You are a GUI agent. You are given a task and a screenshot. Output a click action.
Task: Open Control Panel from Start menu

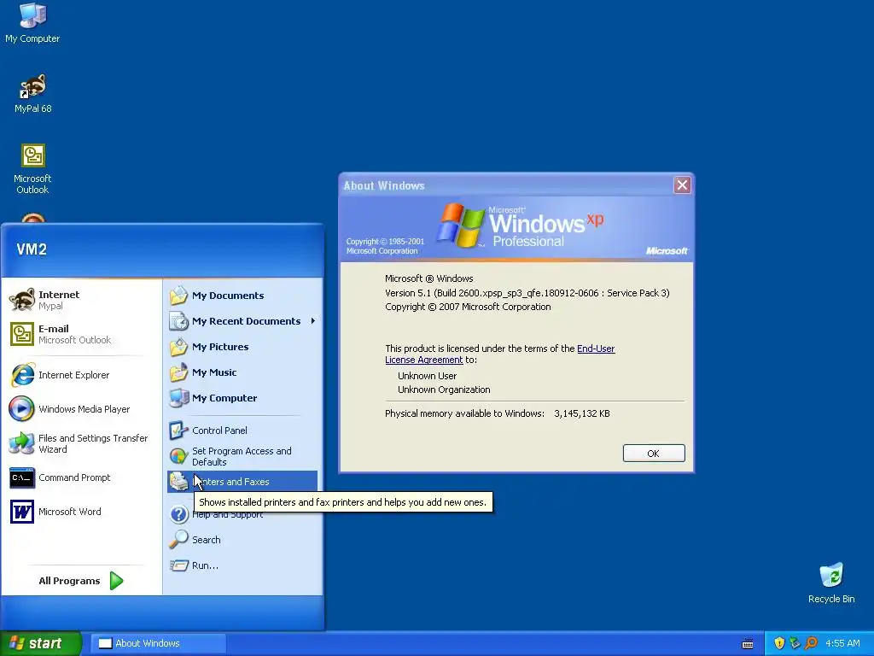click(x=242, y=430)
